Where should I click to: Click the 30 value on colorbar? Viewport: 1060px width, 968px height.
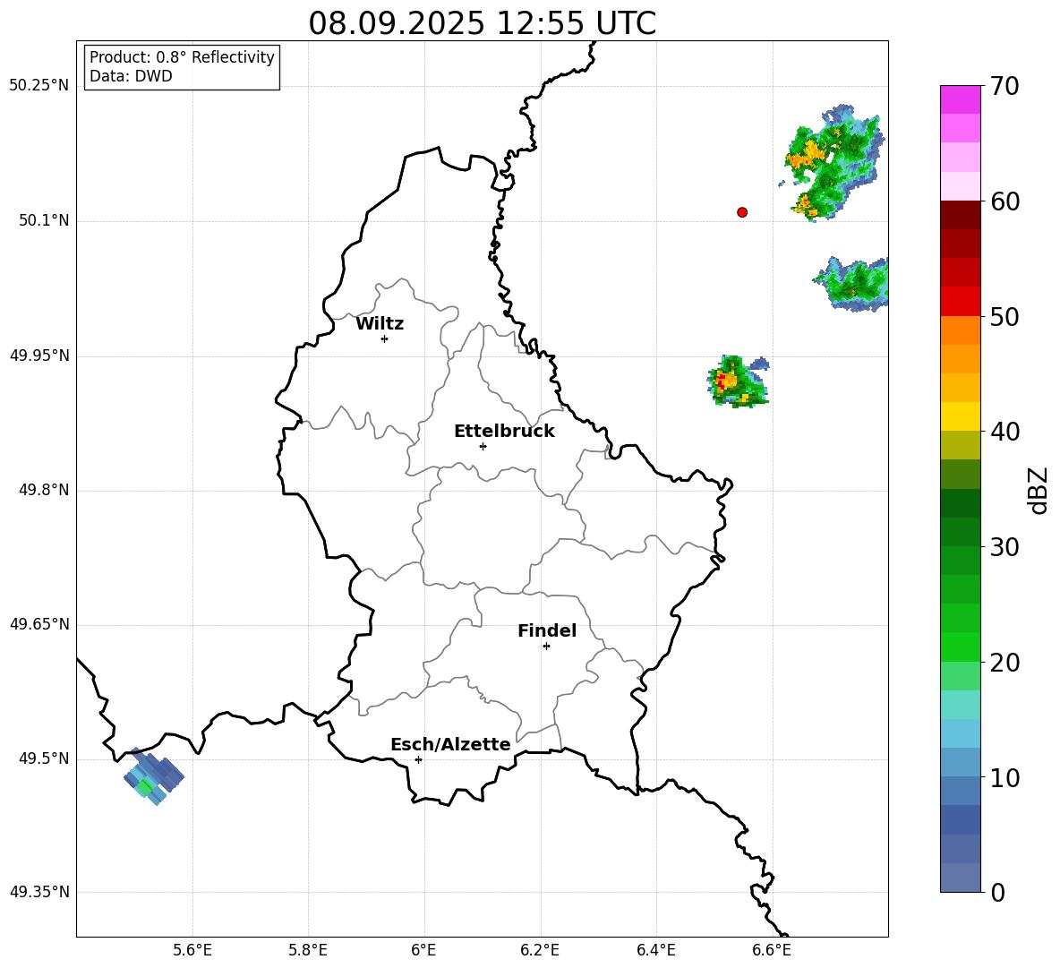1004,547
